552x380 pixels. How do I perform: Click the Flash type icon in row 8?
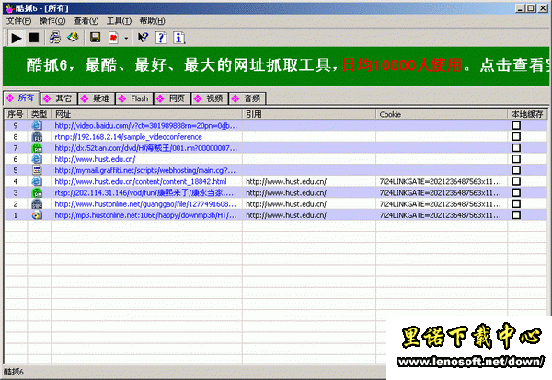point(37,137)
